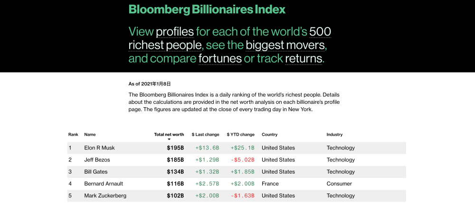Sort by the Industry column header
Screen dimensions: 475x203
[x=334, y=134]
